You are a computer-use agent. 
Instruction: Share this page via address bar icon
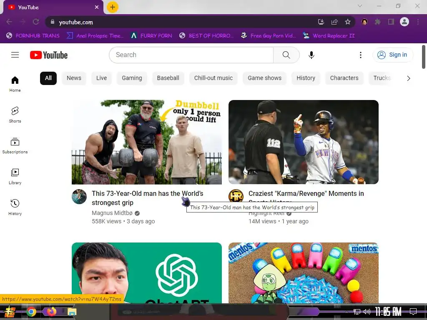coord(334,22)
